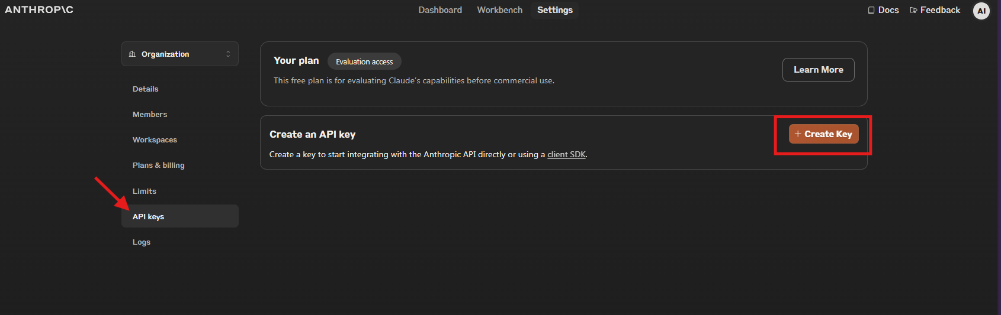Select the Settings tab

[555, 10]
